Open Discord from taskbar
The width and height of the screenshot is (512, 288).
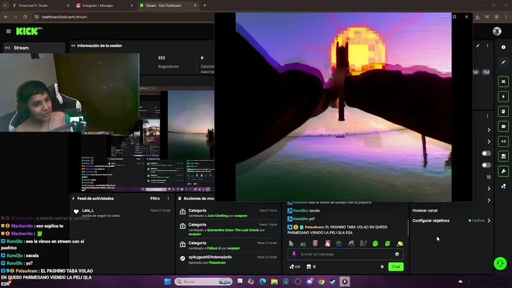coord(310,282)
